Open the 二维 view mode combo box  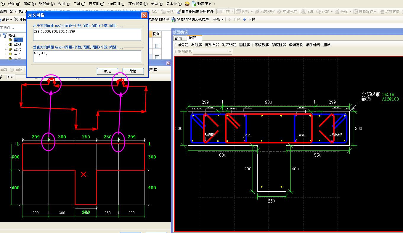pyautogui.click(x=226, y=11)
